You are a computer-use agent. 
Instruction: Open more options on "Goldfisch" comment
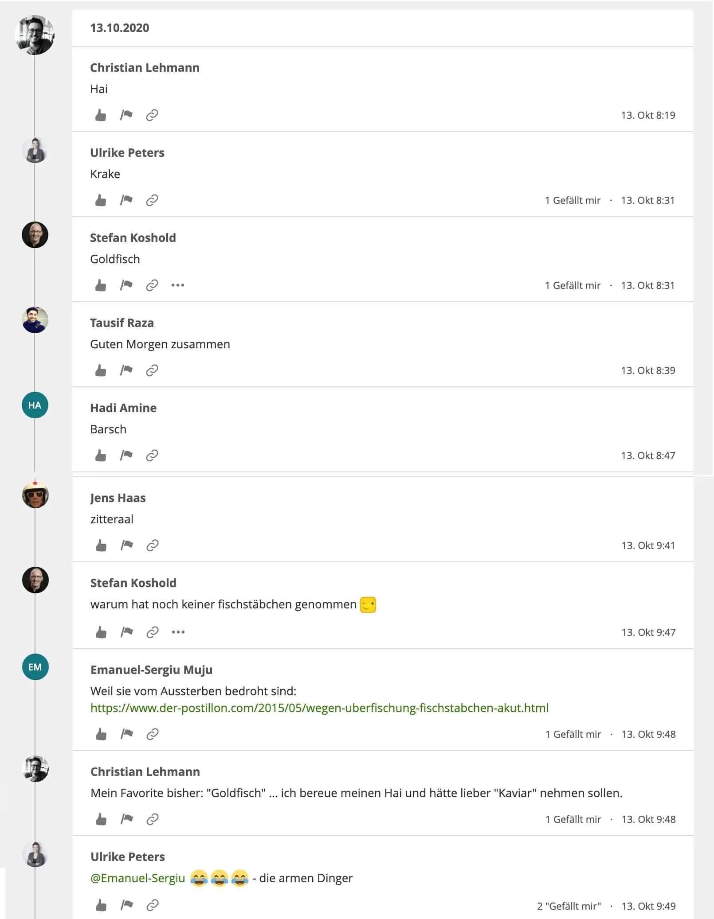(178, 285)
